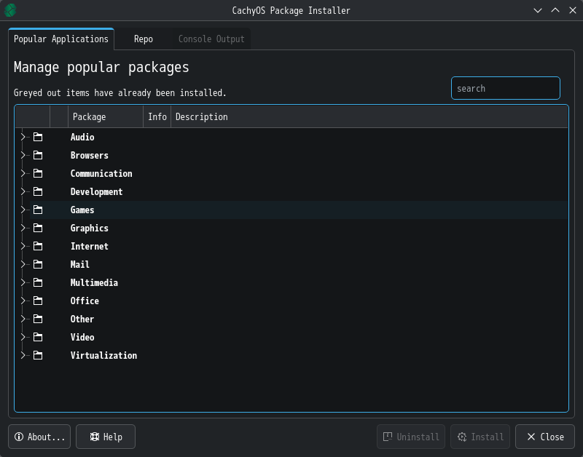This screenshot has height=457, width=583.
Task: Select the Browsers row label
Action: pyautogui.click(x=89, y=156)
